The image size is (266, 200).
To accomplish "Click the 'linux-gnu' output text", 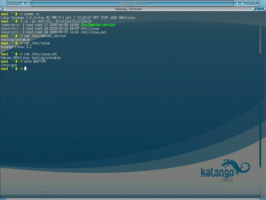I will pos(9,65).
